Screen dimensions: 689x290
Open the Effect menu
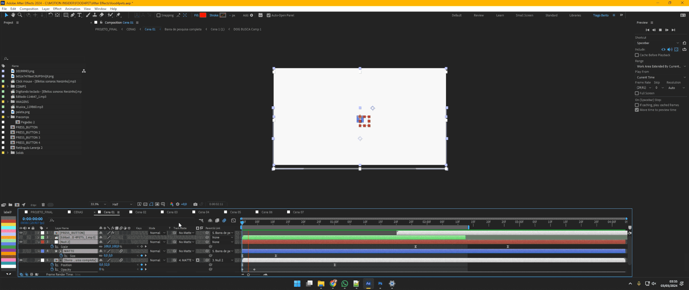(x=57, y=9)
